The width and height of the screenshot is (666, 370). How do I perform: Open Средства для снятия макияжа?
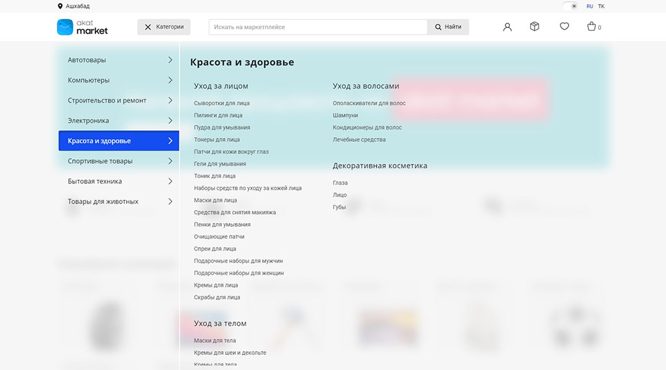click(x=234, y=213)
